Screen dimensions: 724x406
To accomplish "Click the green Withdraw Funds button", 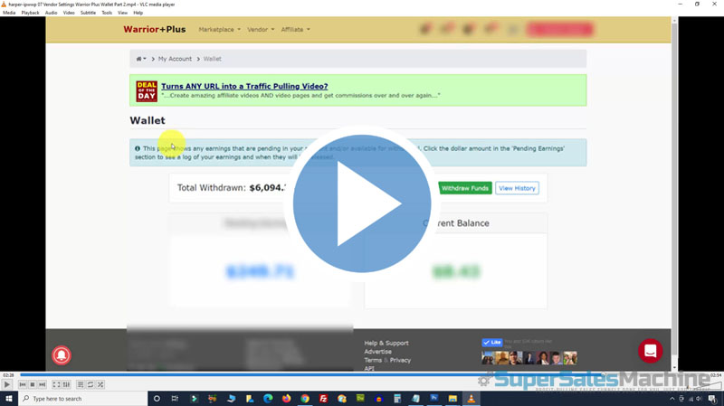I will [x=465, y=188].
